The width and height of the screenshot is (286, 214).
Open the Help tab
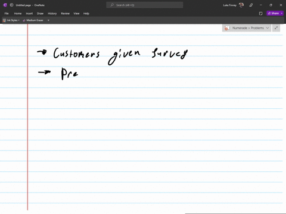pos(86,14)
